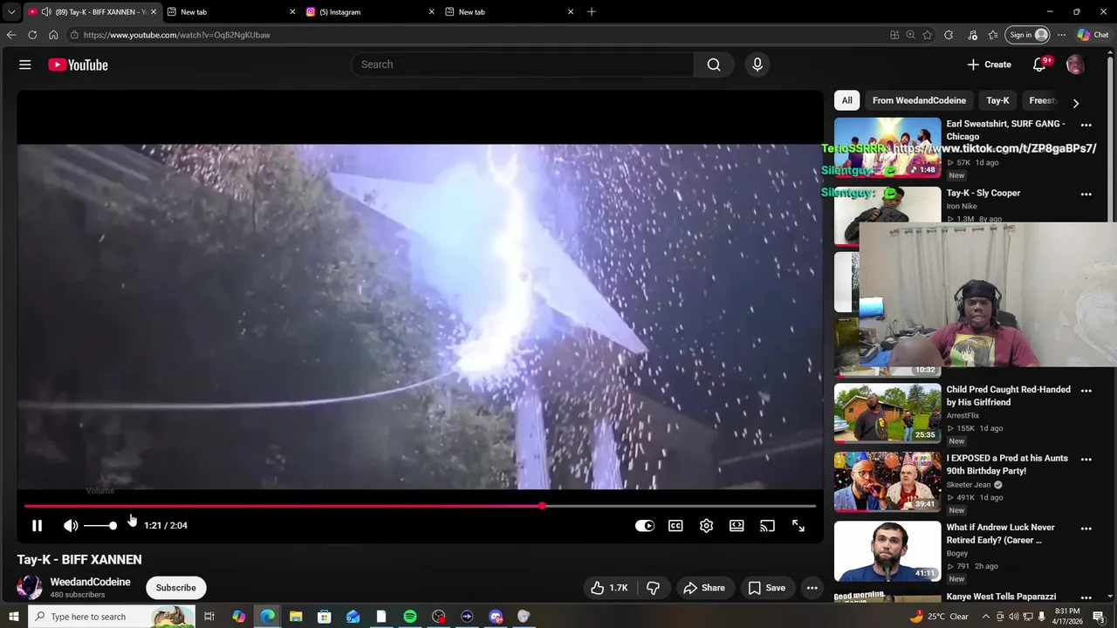Viewport: 1117px width, 628px height.
Task: Open the YouTube hamburger guide menu
Action: (25, 65)
